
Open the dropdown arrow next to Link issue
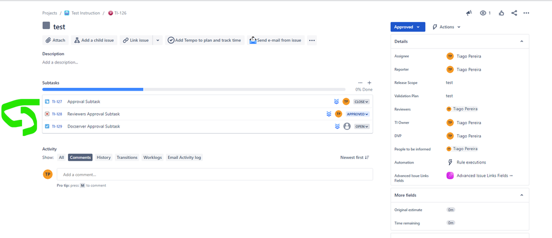[157, 40]
